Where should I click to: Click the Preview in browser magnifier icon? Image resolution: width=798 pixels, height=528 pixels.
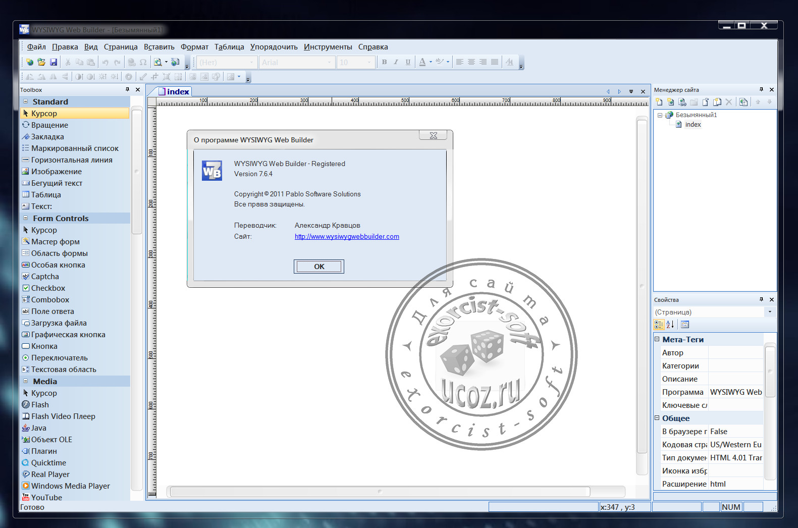tap(158, 62)
